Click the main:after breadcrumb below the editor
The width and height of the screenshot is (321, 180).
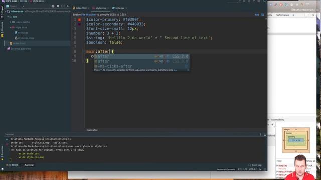point(92,130)
